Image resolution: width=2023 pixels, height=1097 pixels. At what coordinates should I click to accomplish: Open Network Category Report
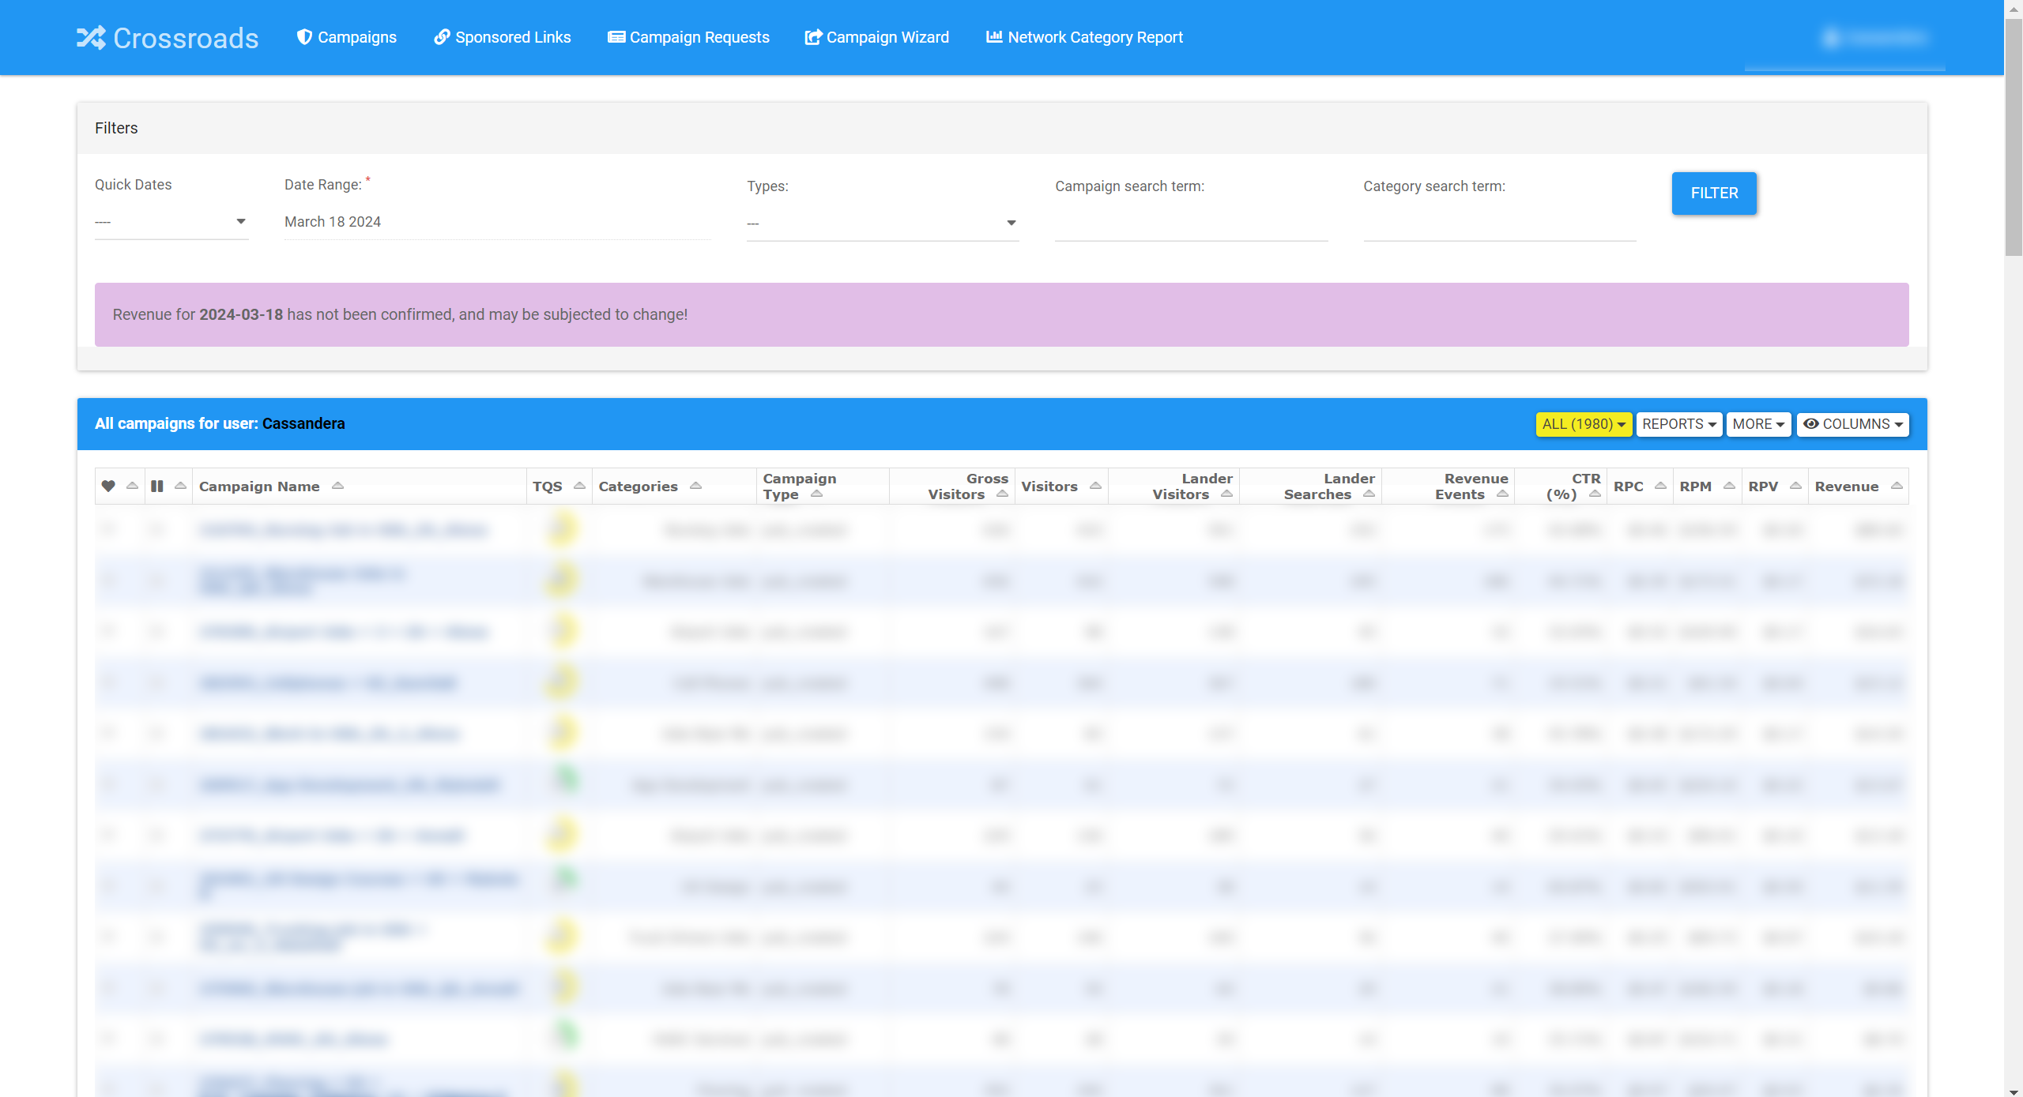1084,37
